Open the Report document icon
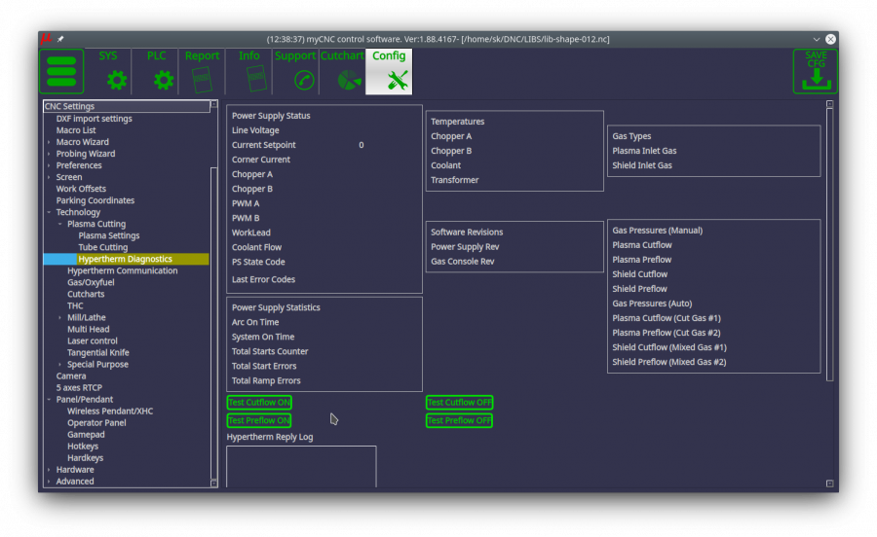Viewport: 877px width, 537px height. [203, 80]
